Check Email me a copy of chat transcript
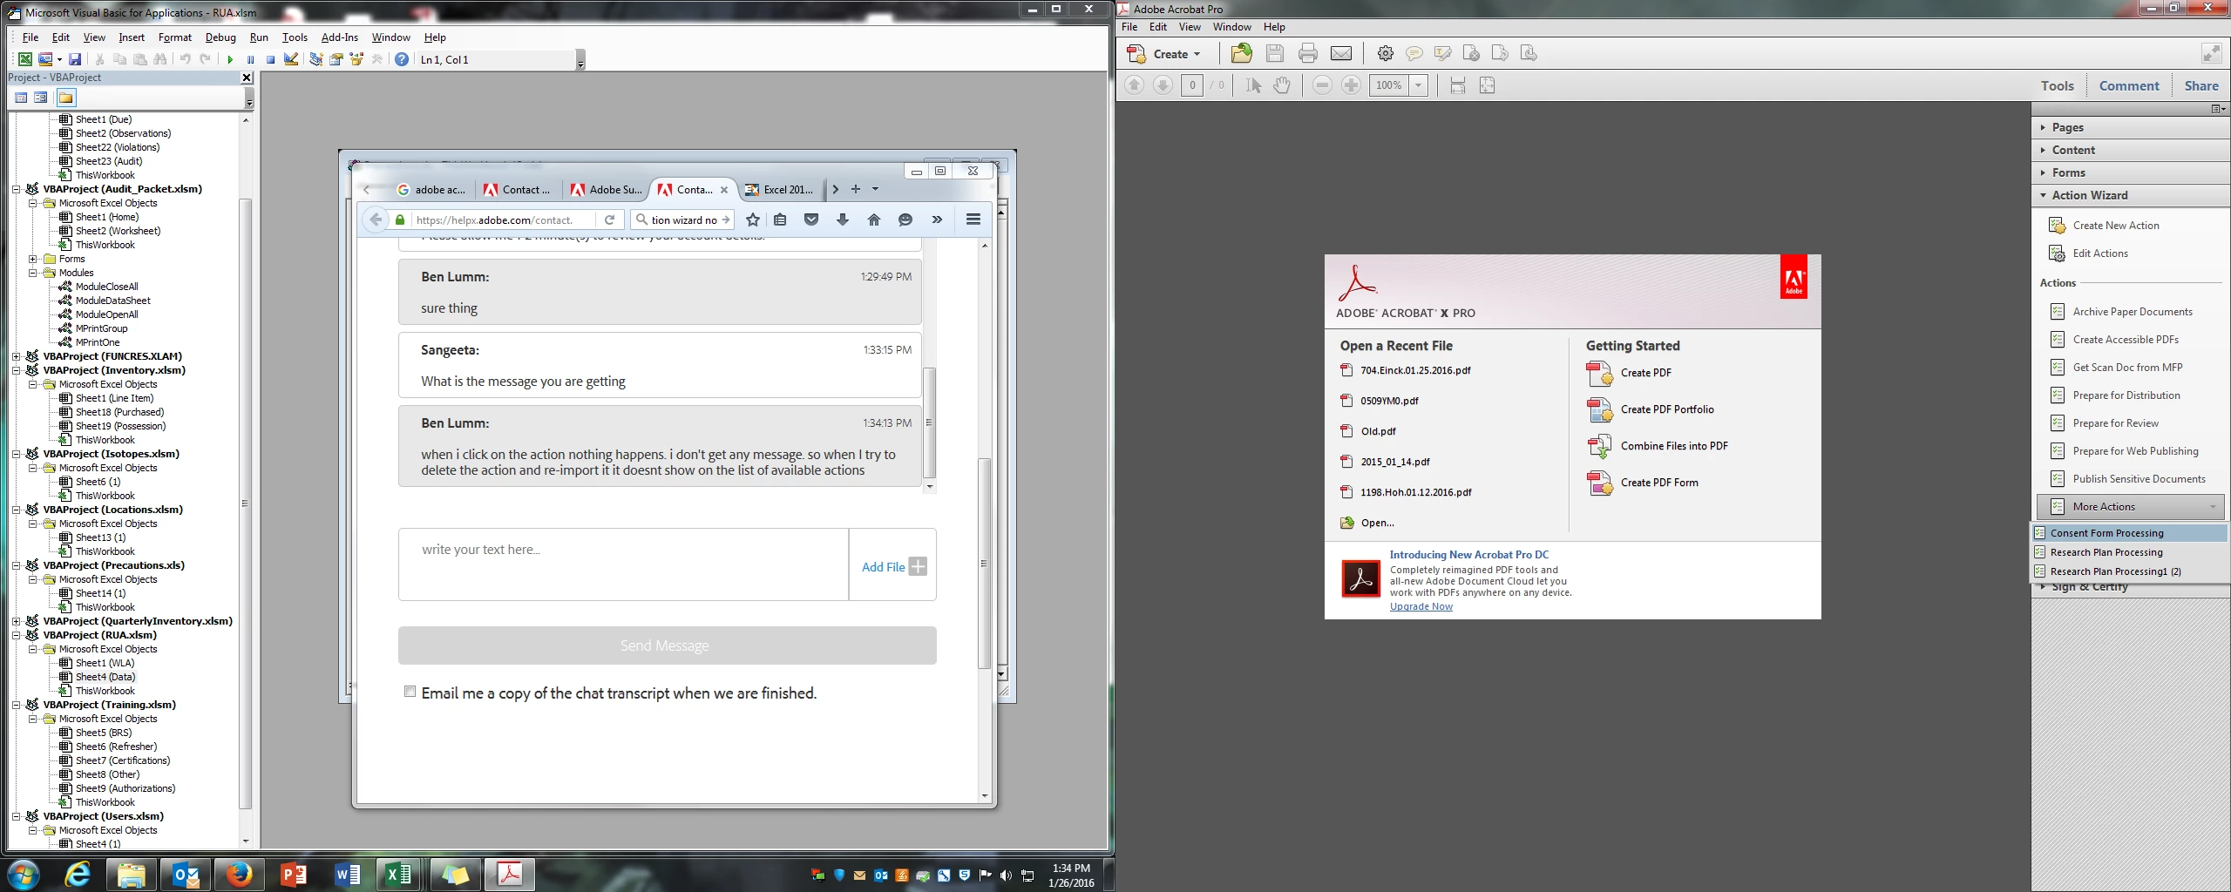This screenshot has height=892, width=2231. pyautogui.click(x=410, y=692)
